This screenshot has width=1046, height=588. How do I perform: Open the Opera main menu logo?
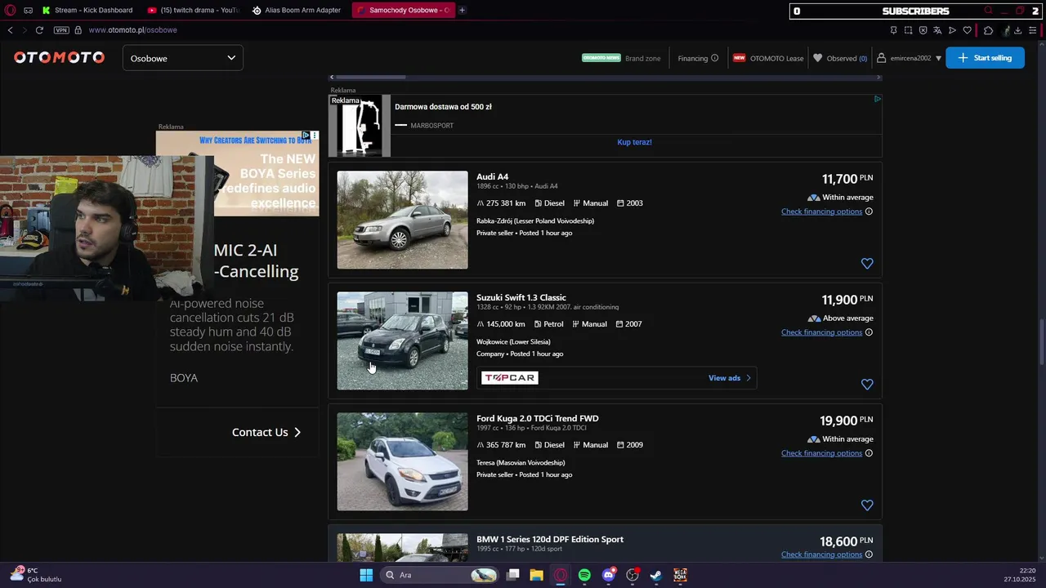click(11, 11)
